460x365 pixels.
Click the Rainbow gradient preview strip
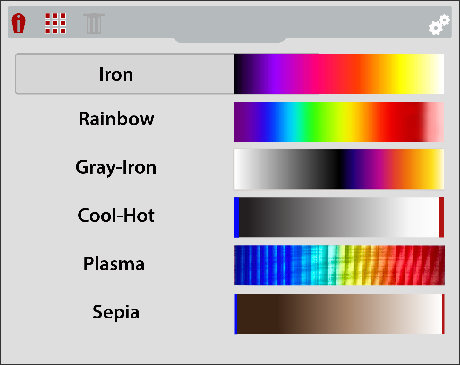338,122
